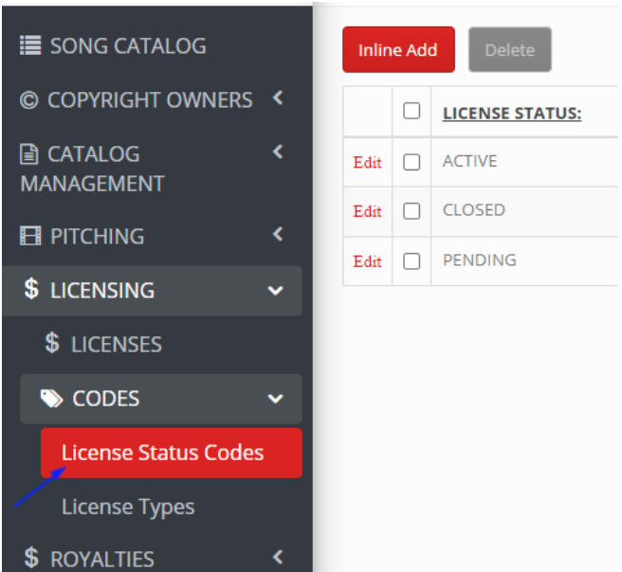Toggle the select-all header checkbox
Image resolution: width=622 pixels, height=572 pixels.
[412, 111]
